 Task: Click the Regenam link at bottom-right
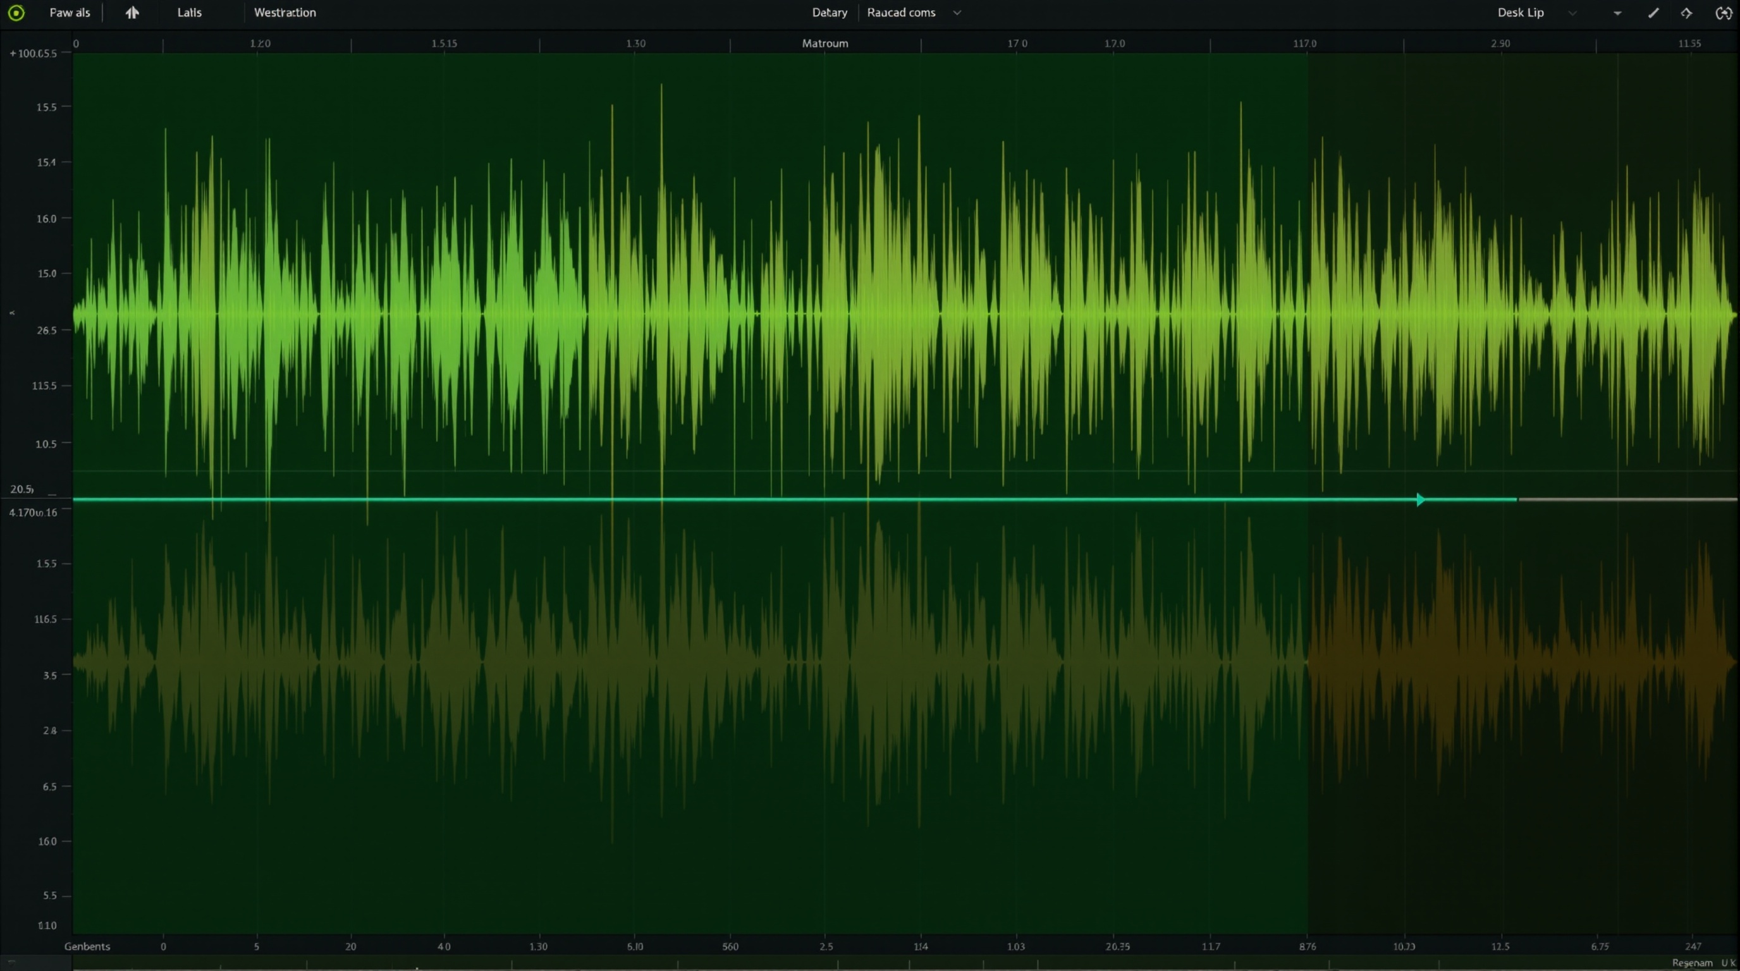tap(1693, 963)
